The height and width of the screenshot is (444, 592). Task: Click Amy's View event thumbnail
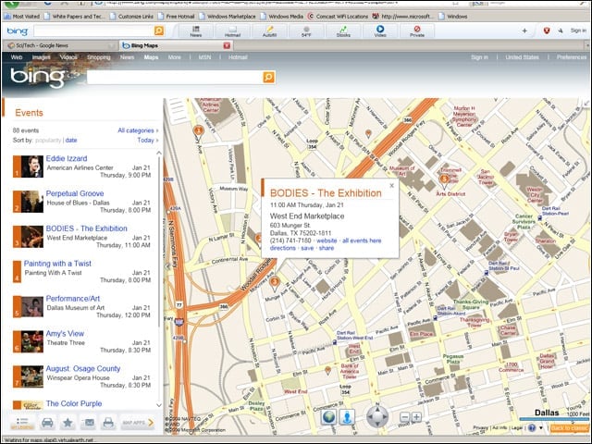[x=31, y=341]
